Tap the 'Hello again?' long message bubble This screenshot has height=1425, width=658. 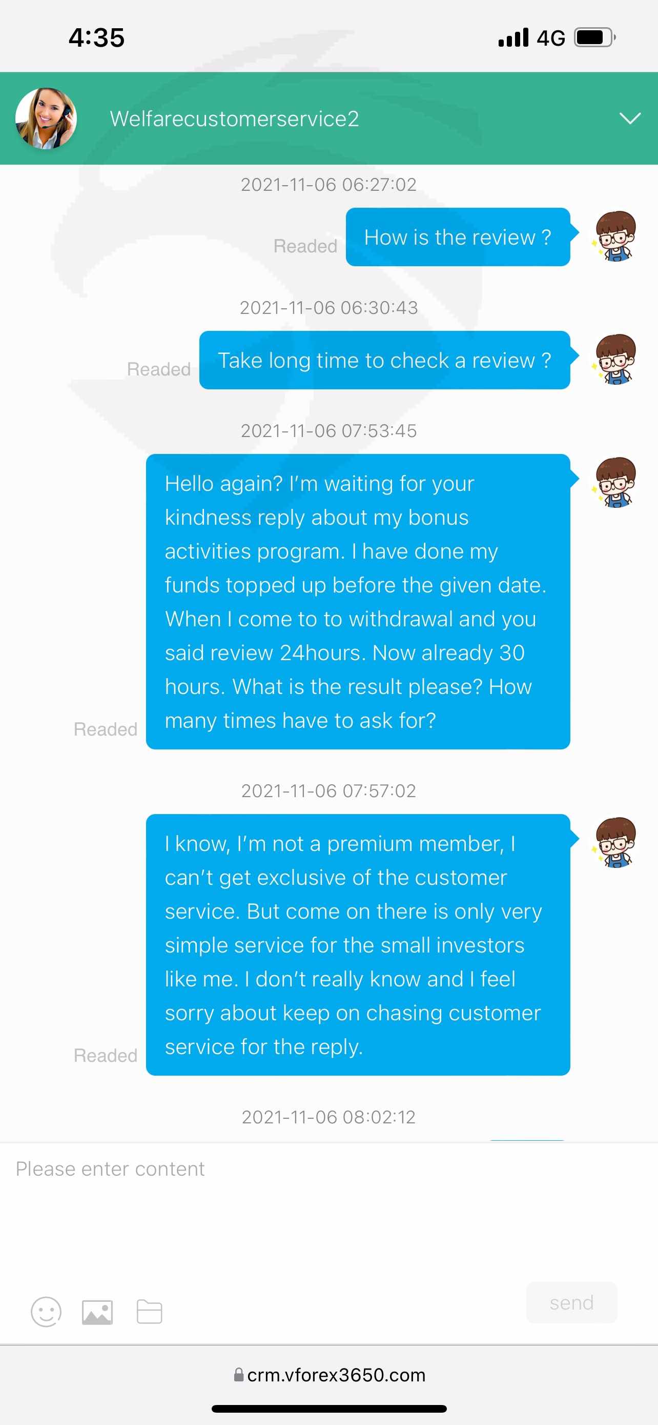click(x=358, y=602)
